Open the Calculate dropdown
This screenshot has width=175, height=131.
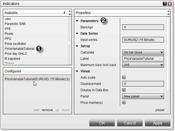pos(143,52)
